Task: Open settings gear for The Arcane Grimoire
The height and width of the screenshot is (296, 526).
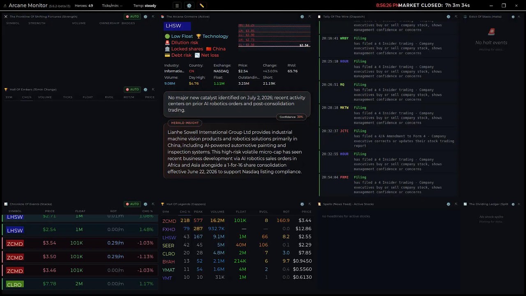Action: pyautogui.click(x=302, y=16)
